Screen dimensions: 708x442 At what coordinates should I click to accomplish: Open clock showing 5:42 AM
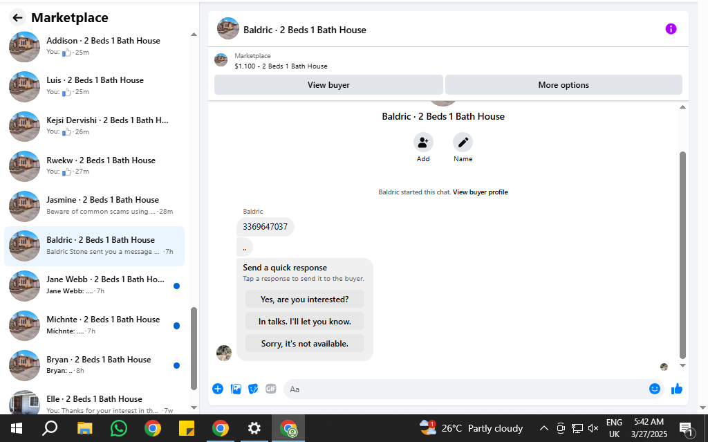coord(649,428)
